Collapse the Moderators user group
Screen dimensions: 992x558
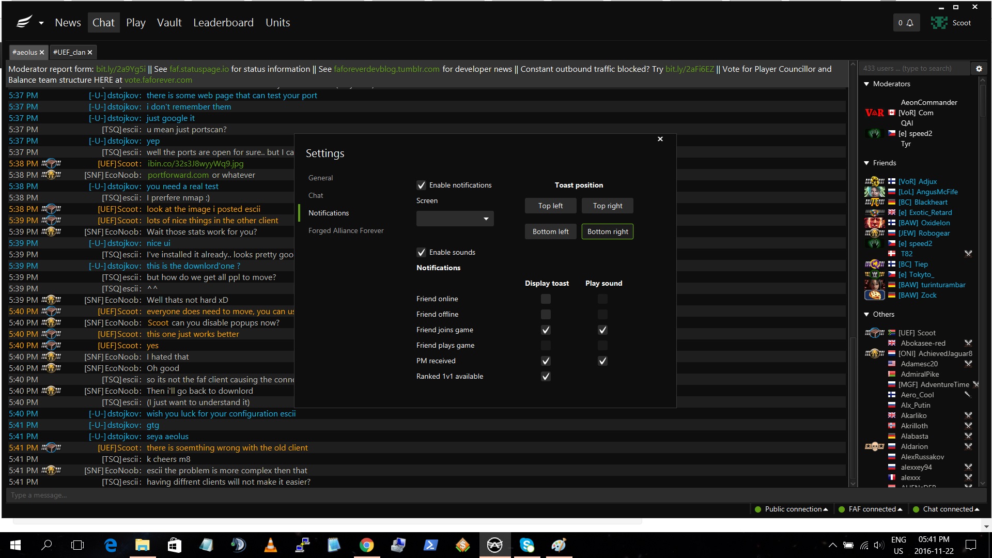[x=866, y=84]
